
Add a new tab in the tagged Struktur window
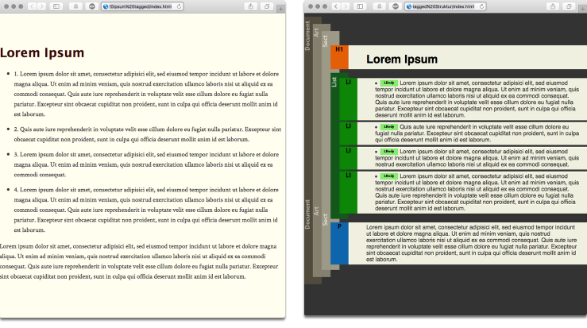583,9
